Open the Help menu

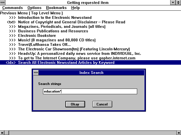point(75,8)
